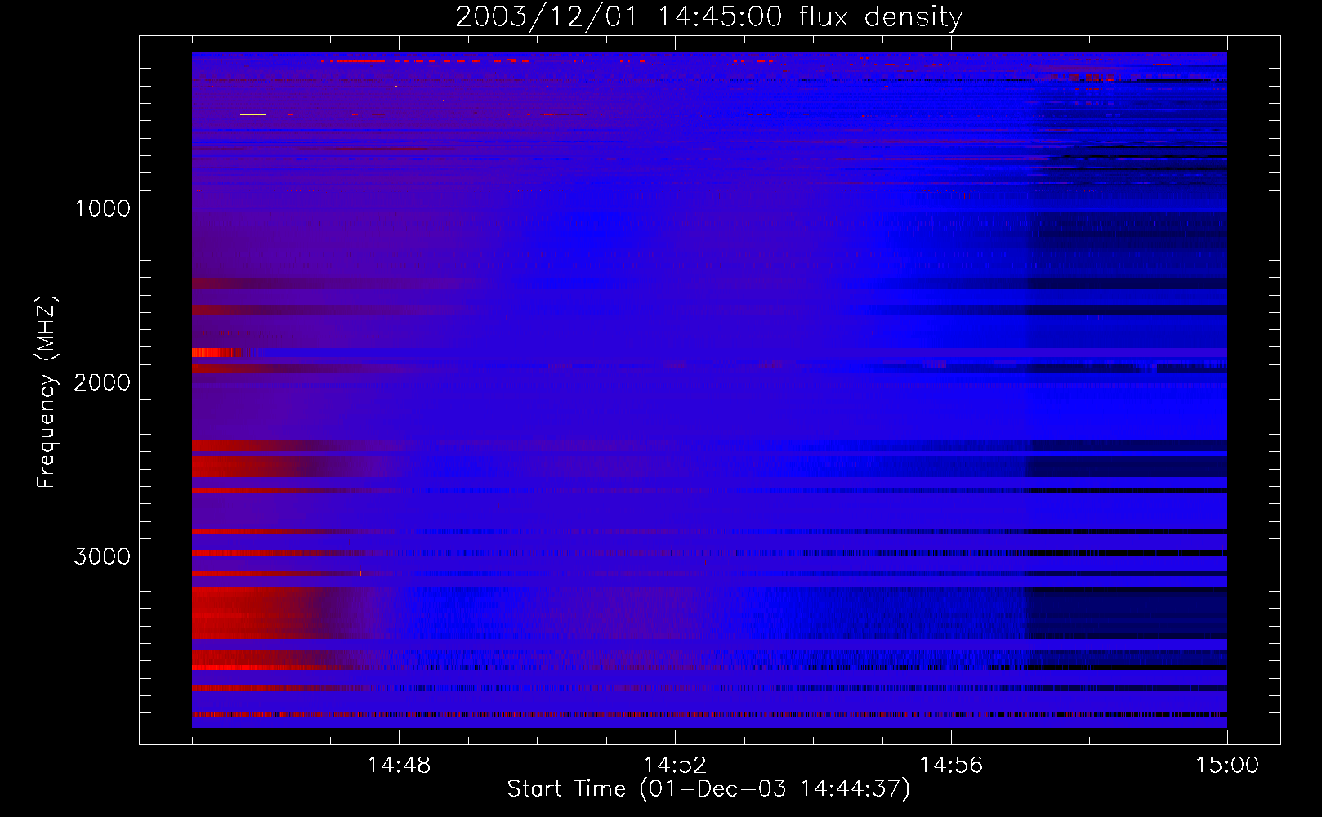Screen dimensions: 1322x817
Task: Click the 14:52 time tick label
Action: tap(675, 766)
